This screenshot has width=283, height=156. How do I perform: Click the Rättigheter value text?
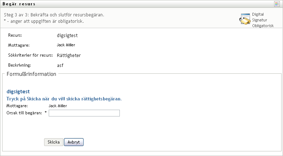pyautogui.click(x=69, y=56)
